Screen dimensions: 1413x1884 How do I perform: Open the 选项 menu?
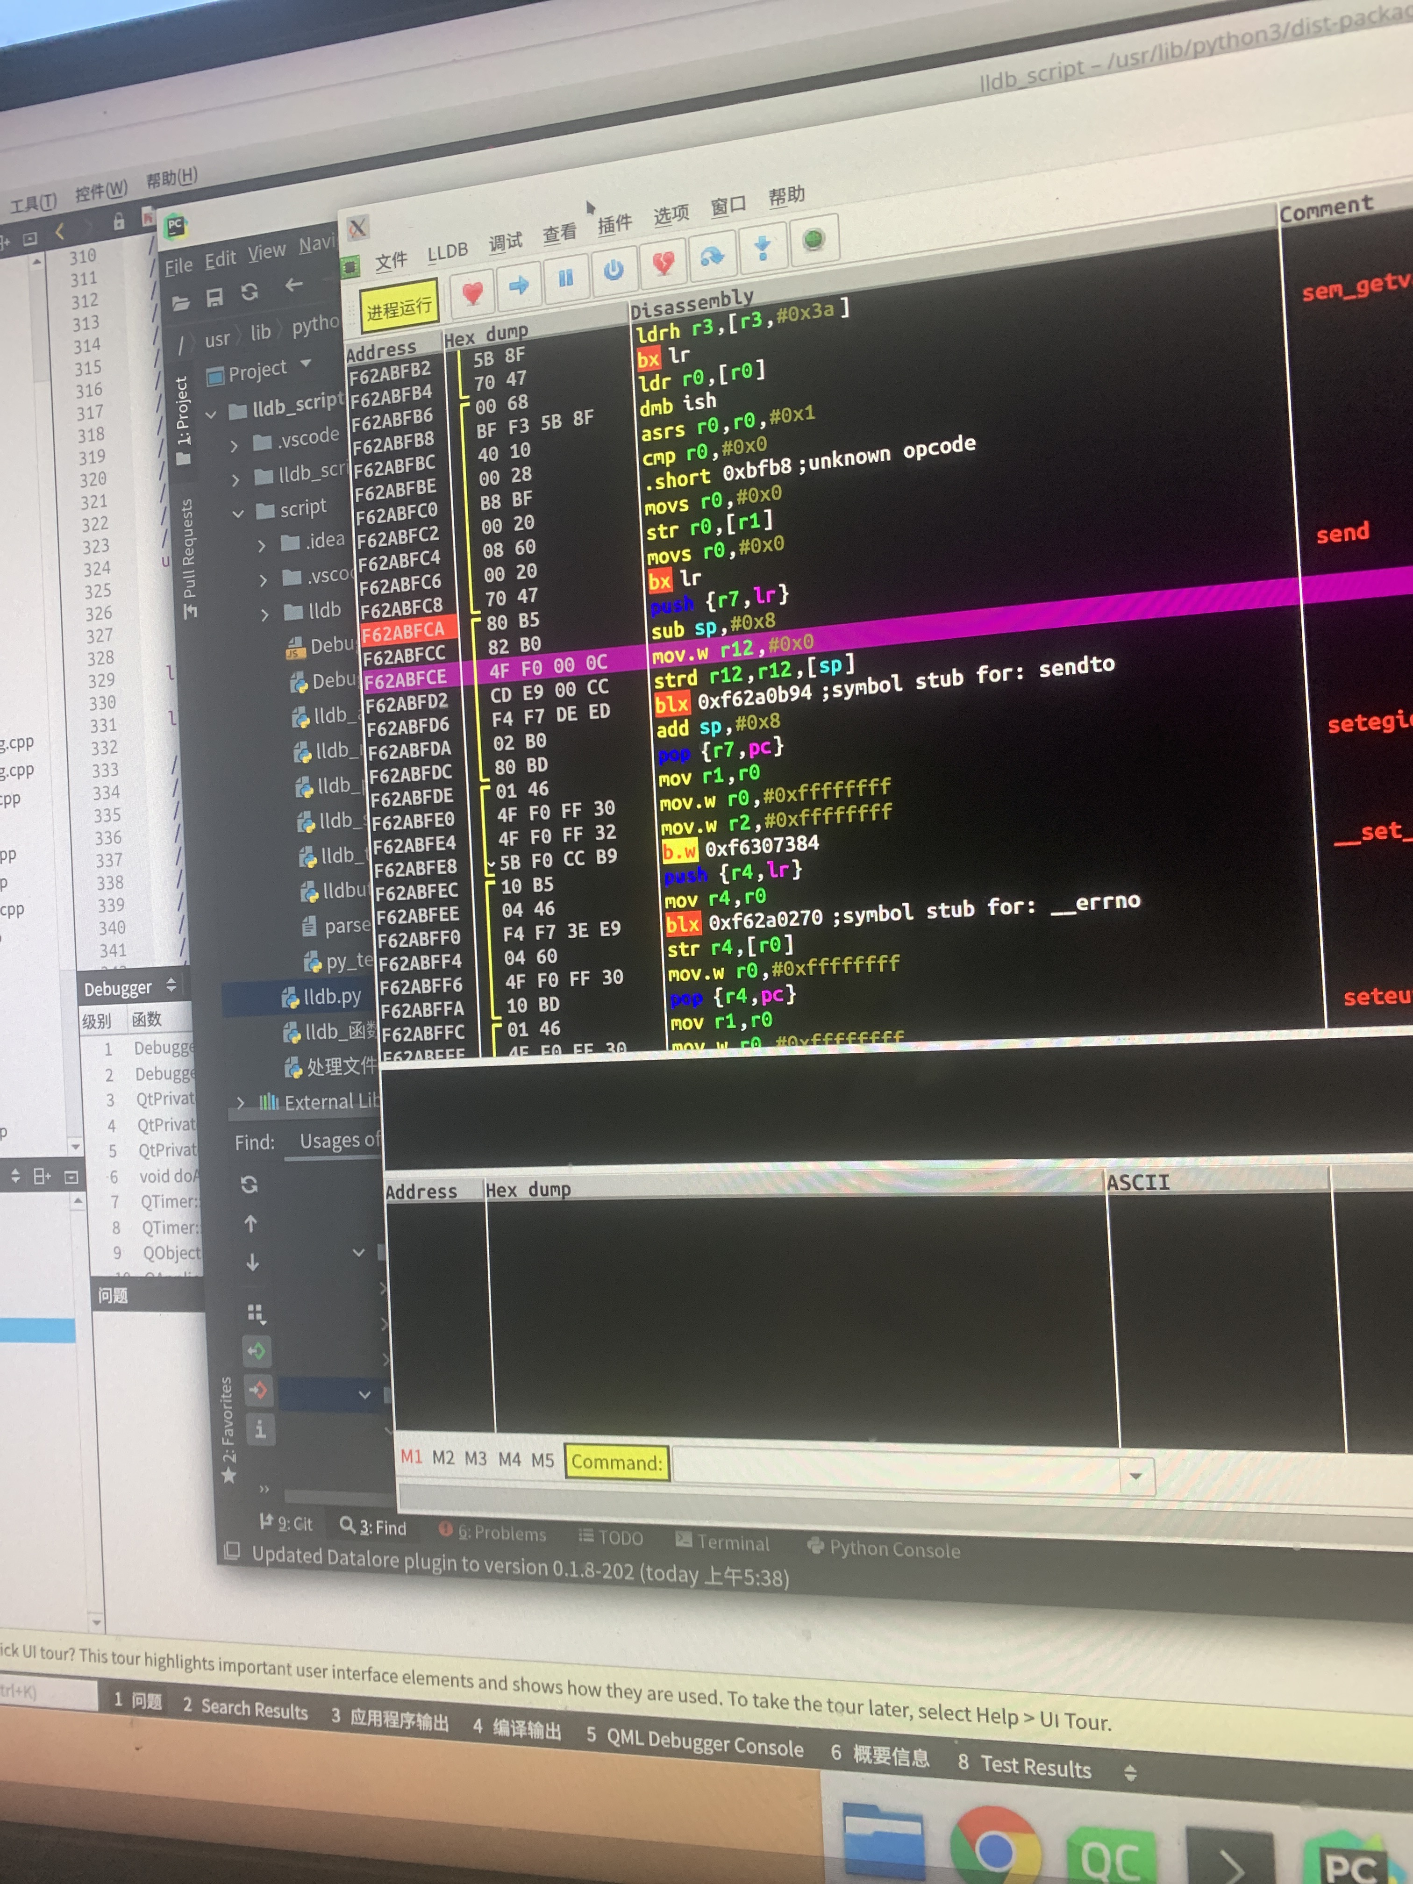(671, 214)
